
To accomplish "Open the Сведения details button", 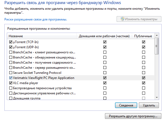I will pyautogui.click(x=126, y=105).
